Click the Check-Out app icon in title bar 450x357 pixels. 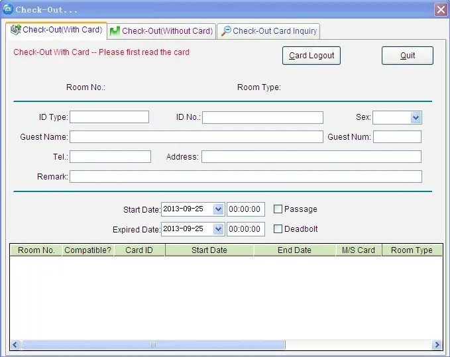coord(8,9)
